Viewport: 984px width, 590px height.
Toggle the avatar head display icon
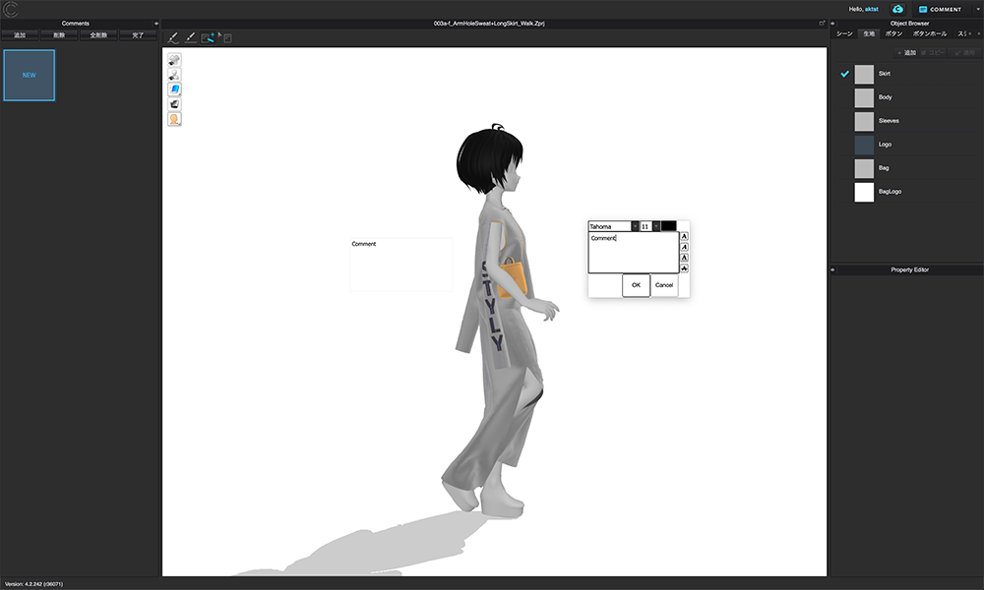174,118
